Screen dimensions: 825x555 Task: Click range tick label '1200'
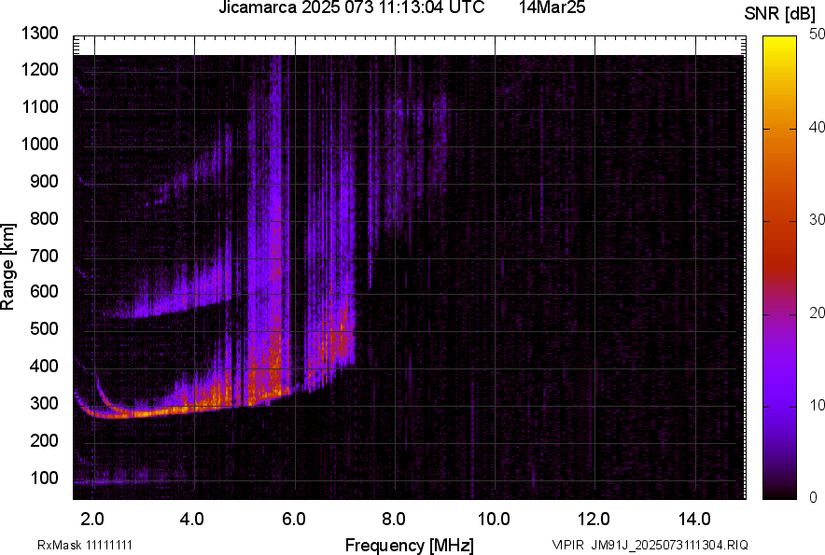pos(40,69)
